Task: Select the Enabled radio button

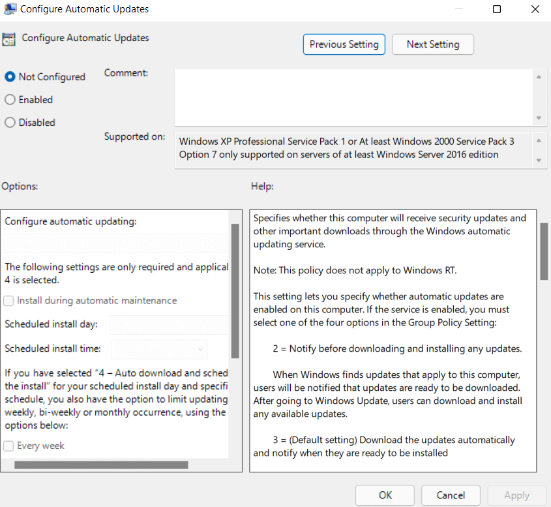Action: pos(10,100)
